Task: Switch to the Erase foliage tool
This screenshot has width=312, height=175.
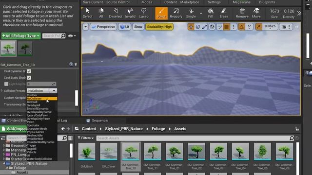Action: (x=224, y=13)
